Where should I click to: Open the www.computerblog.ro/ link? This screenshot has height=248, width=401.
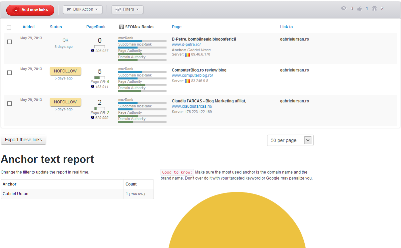pos(192,75)
